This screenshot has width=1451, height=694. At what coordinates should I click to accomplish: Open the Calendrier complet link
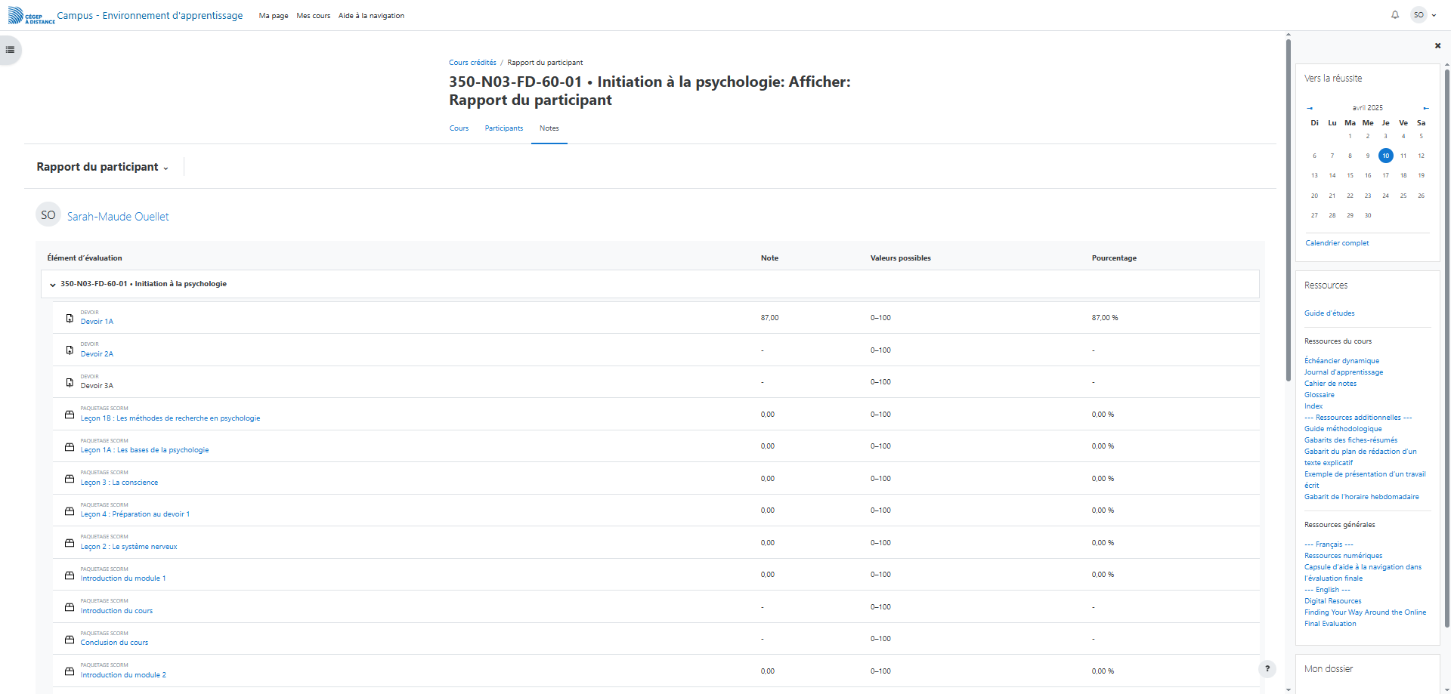(x=1337, y=243)
